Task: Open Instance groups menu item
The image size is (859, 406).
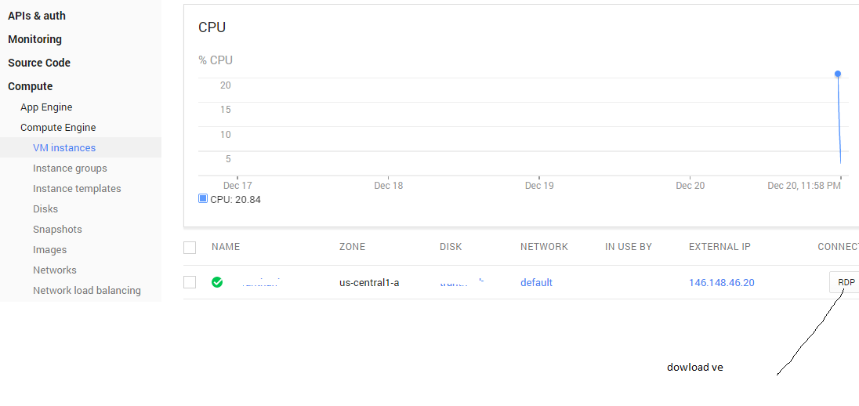Action: [70, 169]
